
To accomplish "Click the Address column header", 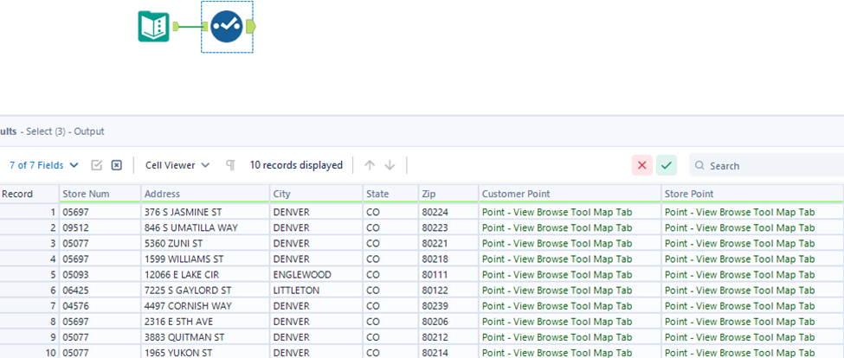I will pos(206,194).
